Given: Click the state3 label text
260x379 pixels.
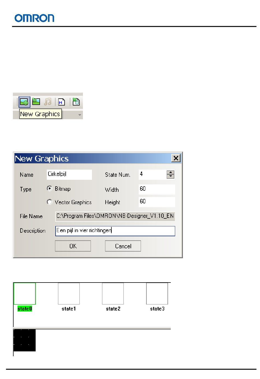Looking at the screenshot, I should (157, 309).
